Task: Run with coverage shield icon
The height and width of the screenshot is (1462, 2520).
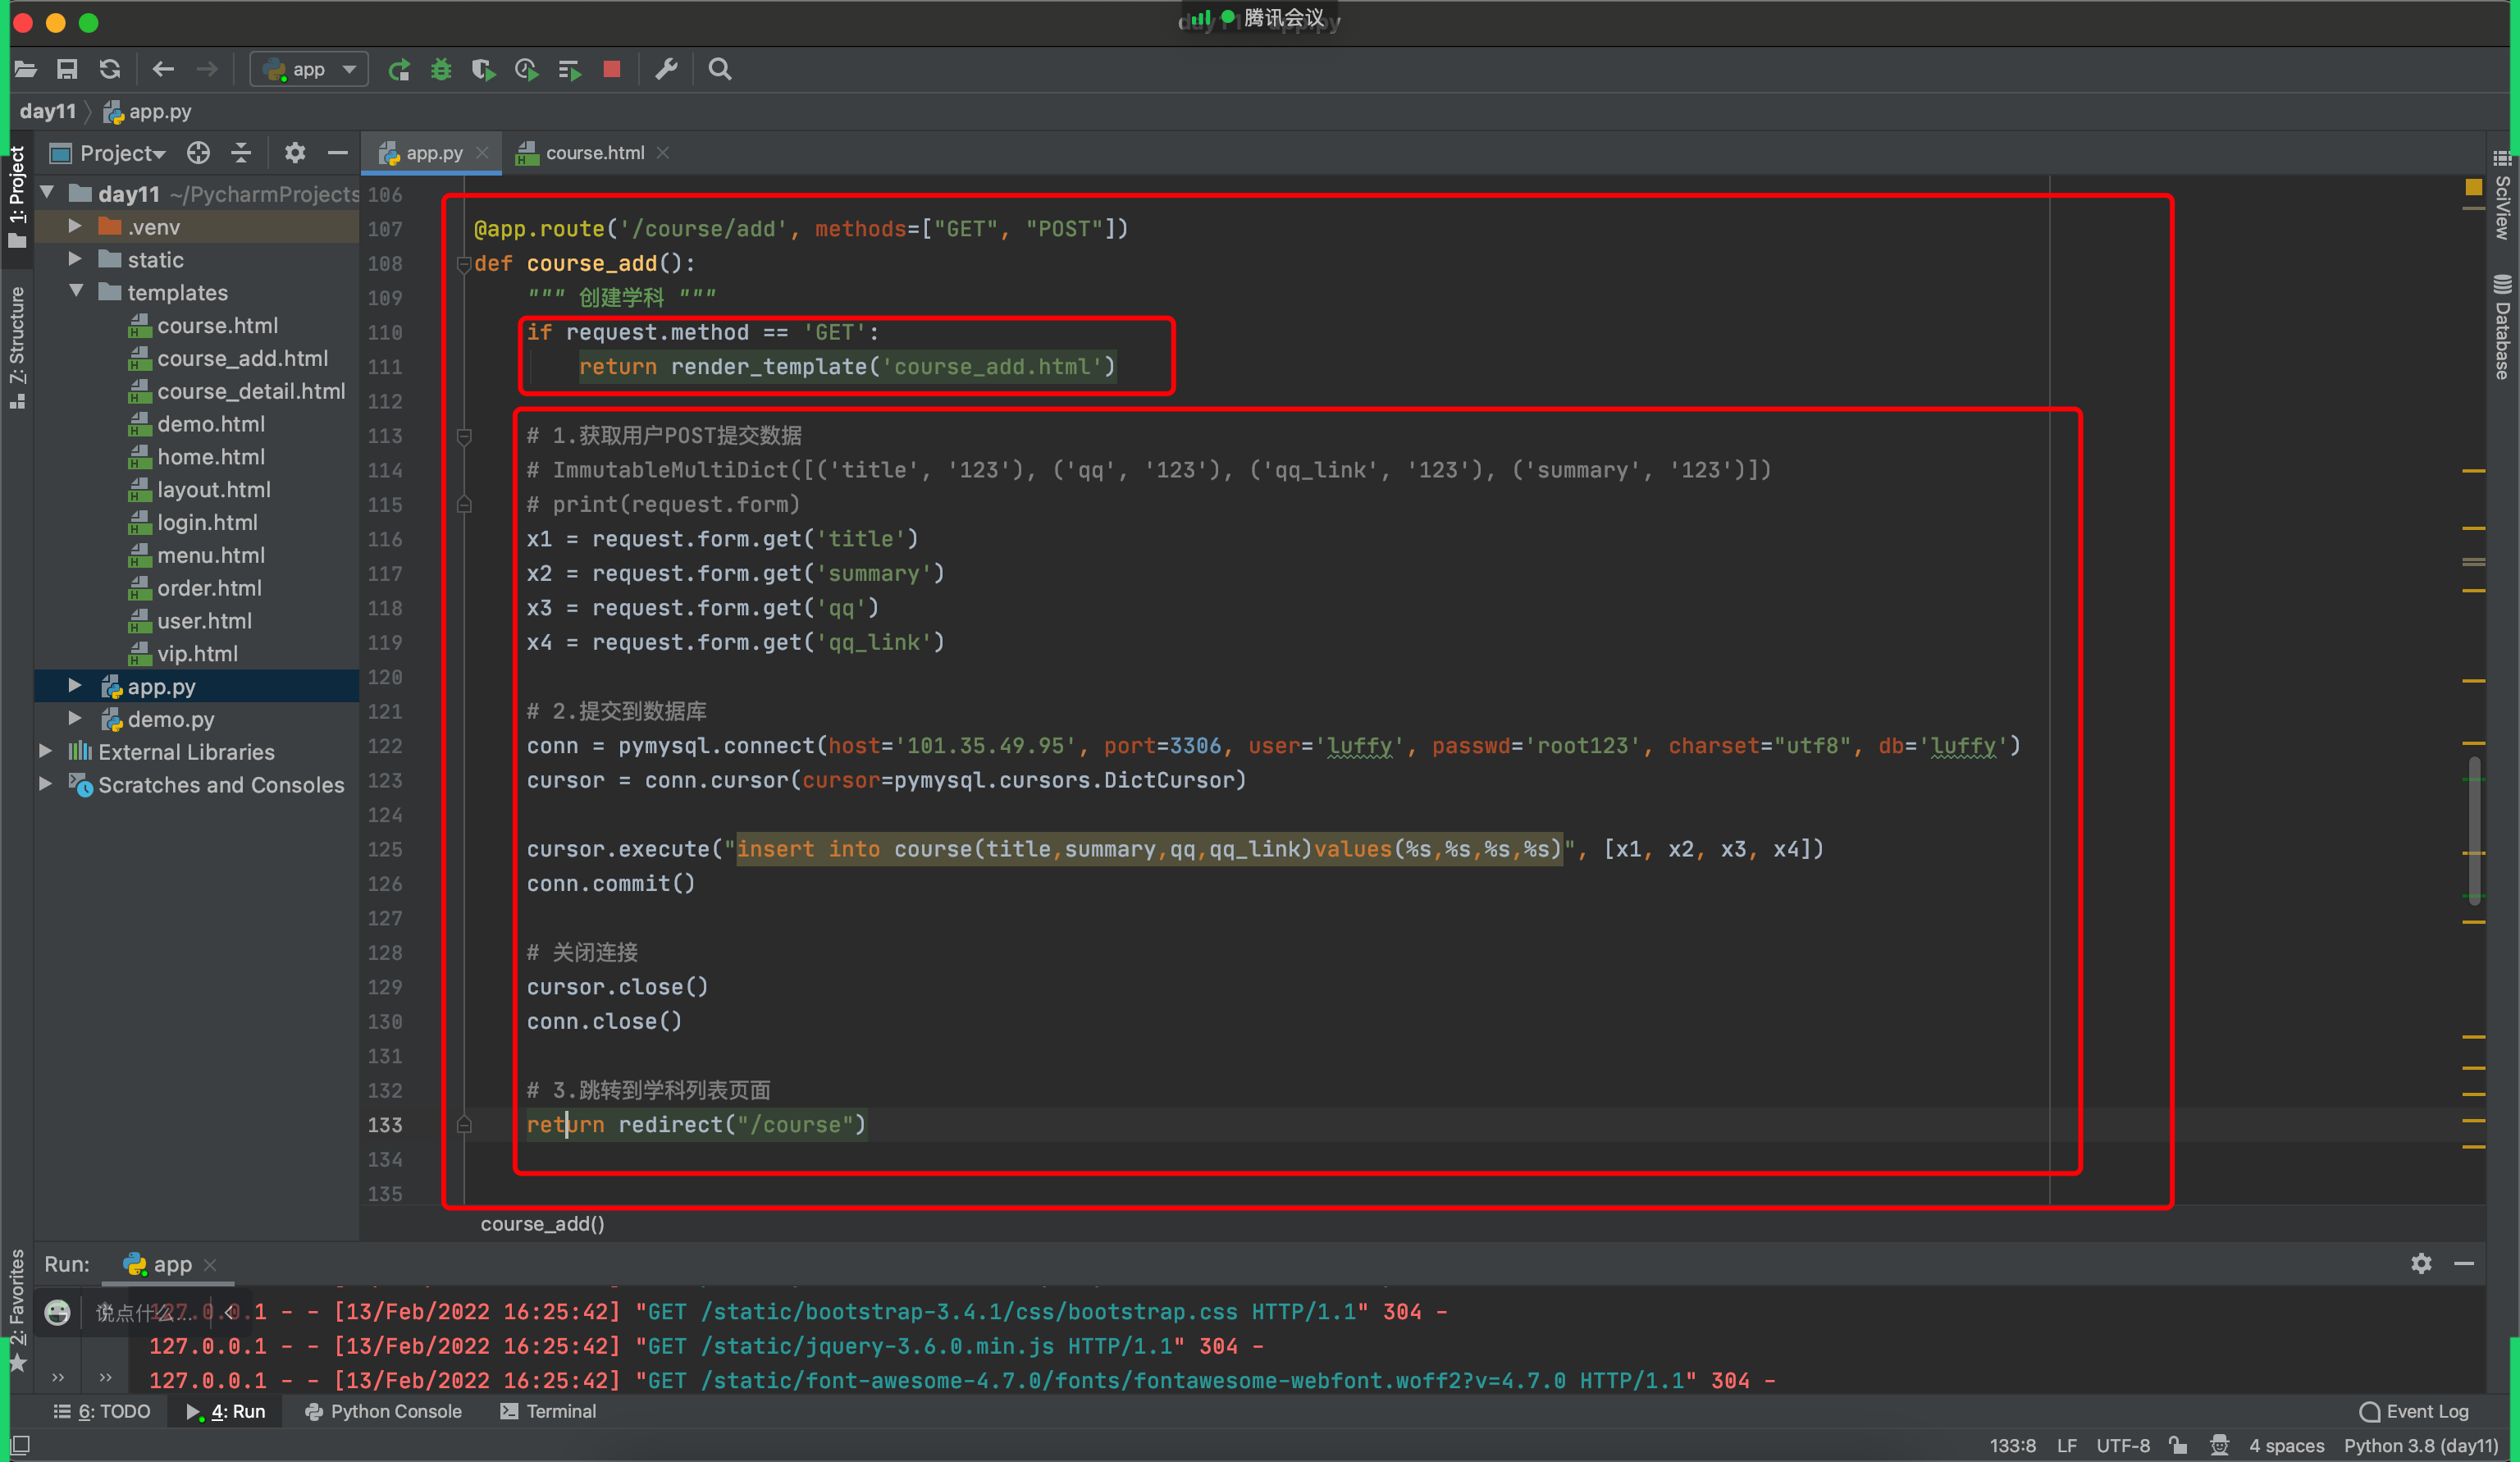Action: tap(484, 69)
